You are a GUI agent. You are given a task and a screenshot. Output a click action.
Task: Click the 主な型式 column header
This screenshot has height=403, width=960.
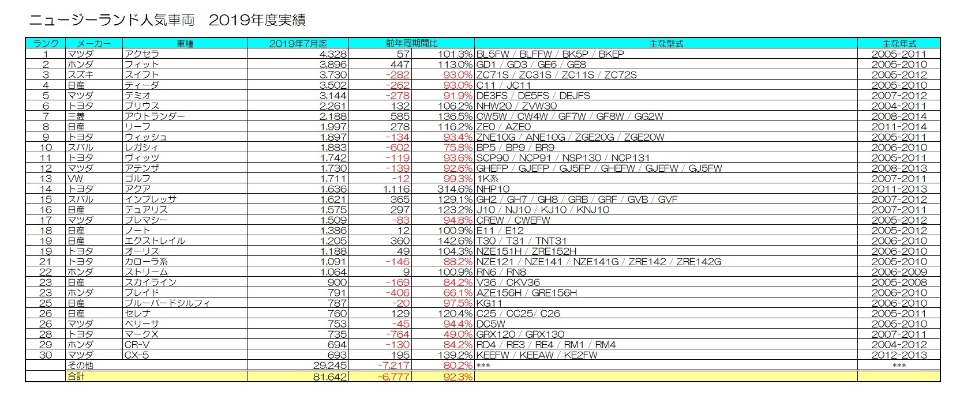point(666,43)
